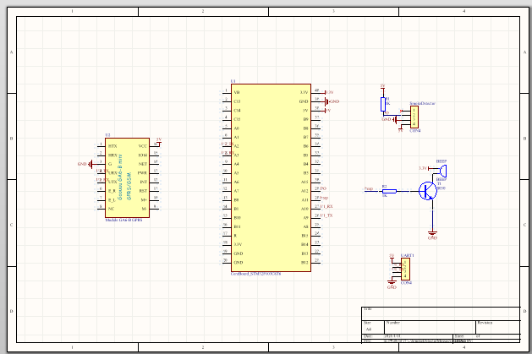Click the NC pin name on U2

(111, 209)
